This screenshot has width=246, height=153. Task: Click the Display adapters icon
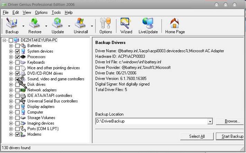coord(23,107)
